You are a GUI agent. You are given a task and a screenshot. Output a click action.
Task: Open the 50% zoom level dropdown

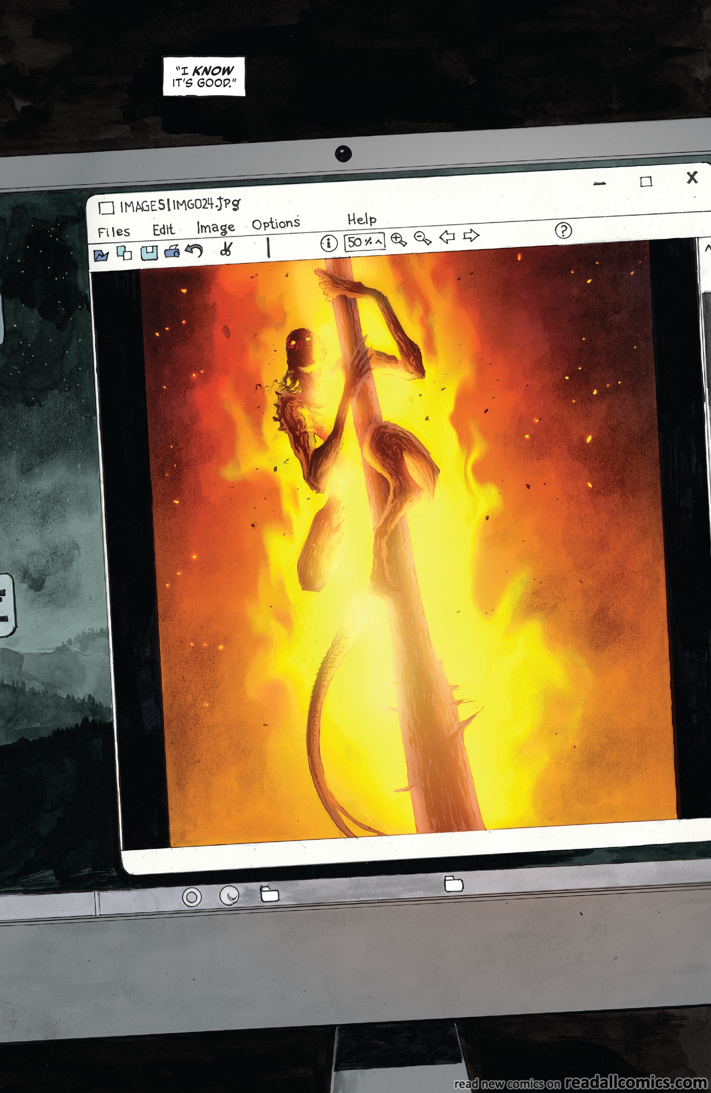[365, 241]
